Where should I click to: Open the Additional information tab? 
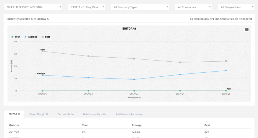(130, 114)
